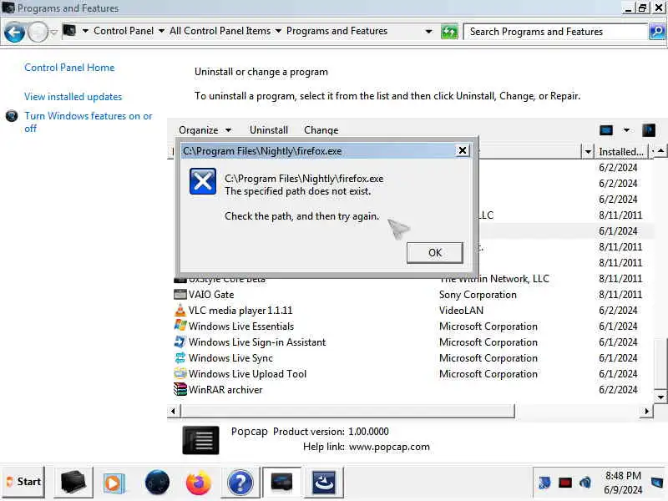Open Control Panel Home link
This screenshot has width=668, height=501.
69,68
